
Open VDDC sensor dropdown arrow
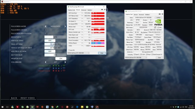[82, 46]
